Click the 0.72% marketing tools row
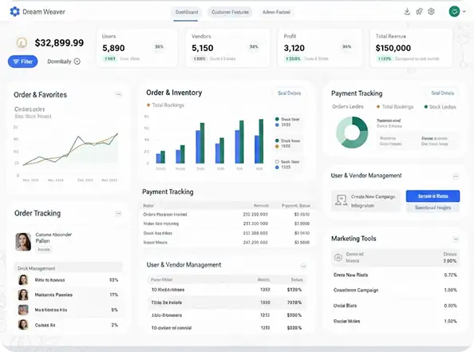Image resolution: width=474 pixels, height=352 pixels. coord(395,275)
